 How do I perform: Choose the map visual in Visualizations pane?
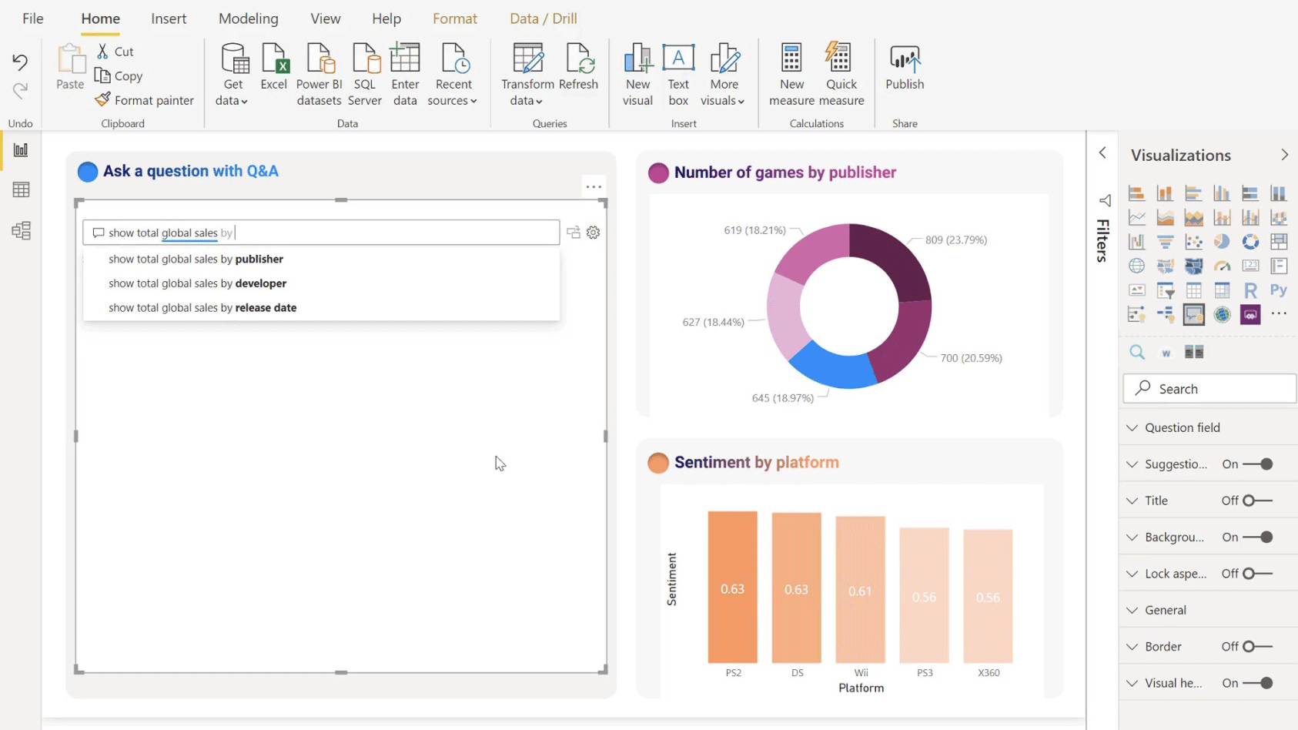tap(1136, 266)
